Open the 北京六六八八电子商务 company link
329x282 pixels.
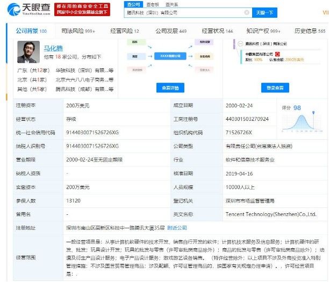pyautogui.click(x=84, y=80)
